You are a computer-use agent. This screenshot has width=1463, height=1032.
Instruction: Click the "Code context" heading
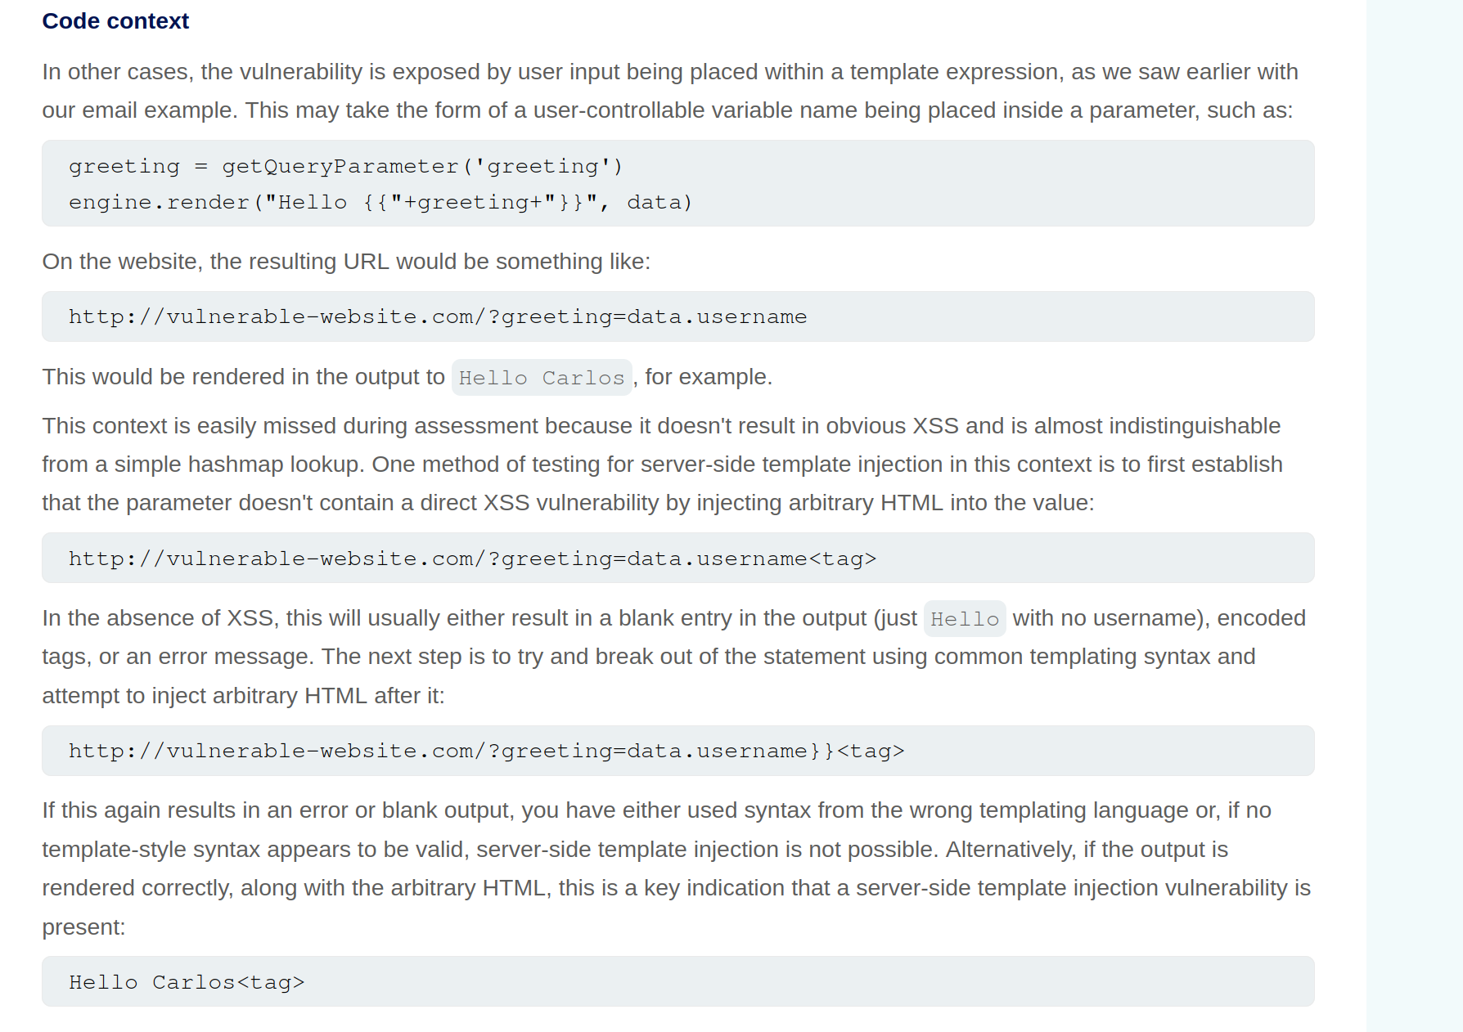[115, 21]
